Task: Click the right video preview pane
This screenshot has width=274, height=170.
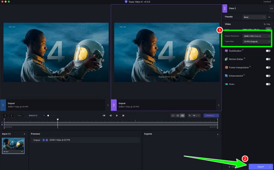Action: [x=167, y=52]
